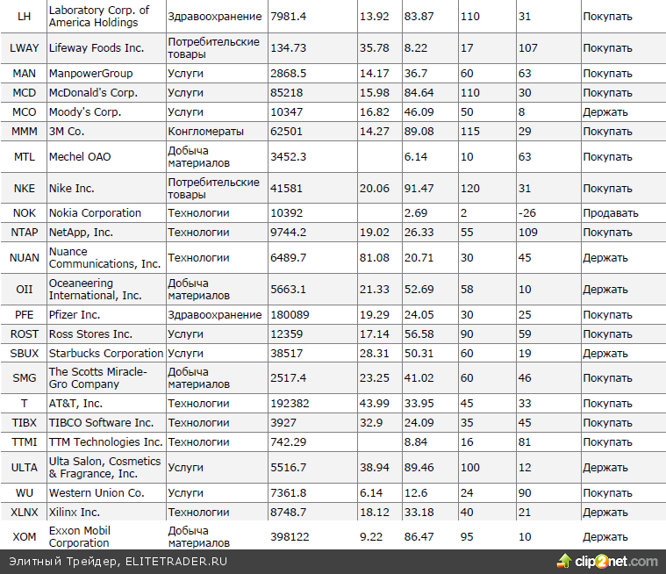Screen dimensions: 666x574
Task: Select 'Western Union Co.' company name
Action: pyautogui.click(x=97, y=493)
